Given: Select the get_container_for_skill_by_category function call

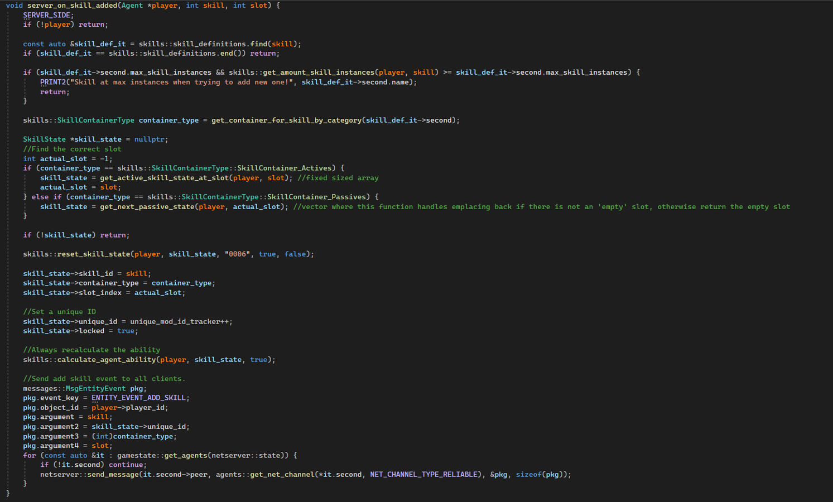Looking at the screenshot, I should coord(286,120).
